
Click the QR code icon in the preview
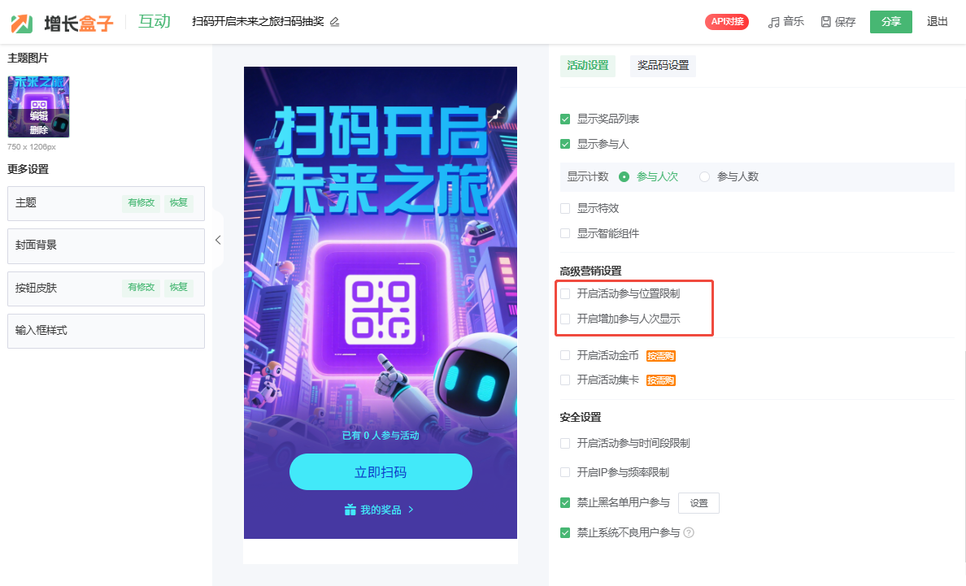tap(380, 310)
